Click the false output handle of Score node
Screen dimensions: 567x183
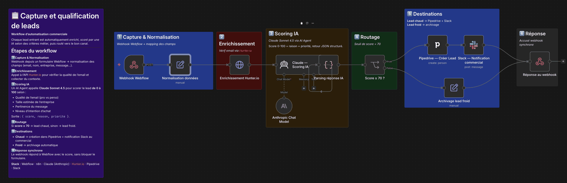[x=385, y=68]
